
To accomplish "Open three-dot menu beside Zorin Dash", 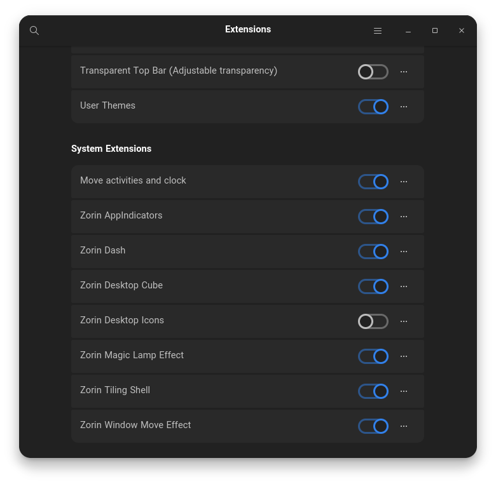I will [404, 252].
